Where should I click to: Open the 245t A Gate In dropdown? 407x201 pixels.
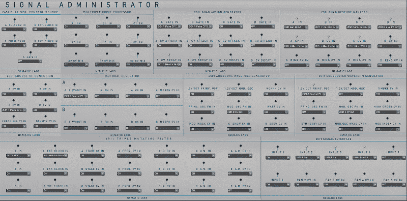(30, 61)
